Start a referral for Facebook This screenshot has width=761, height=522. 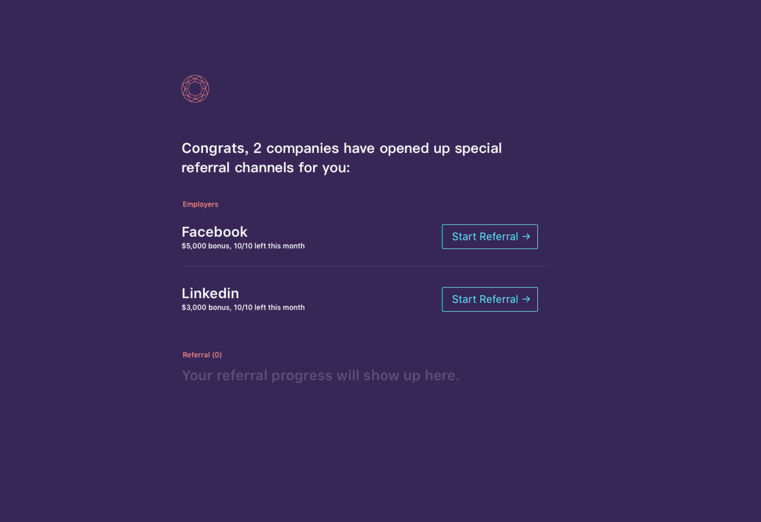point(490,237)
